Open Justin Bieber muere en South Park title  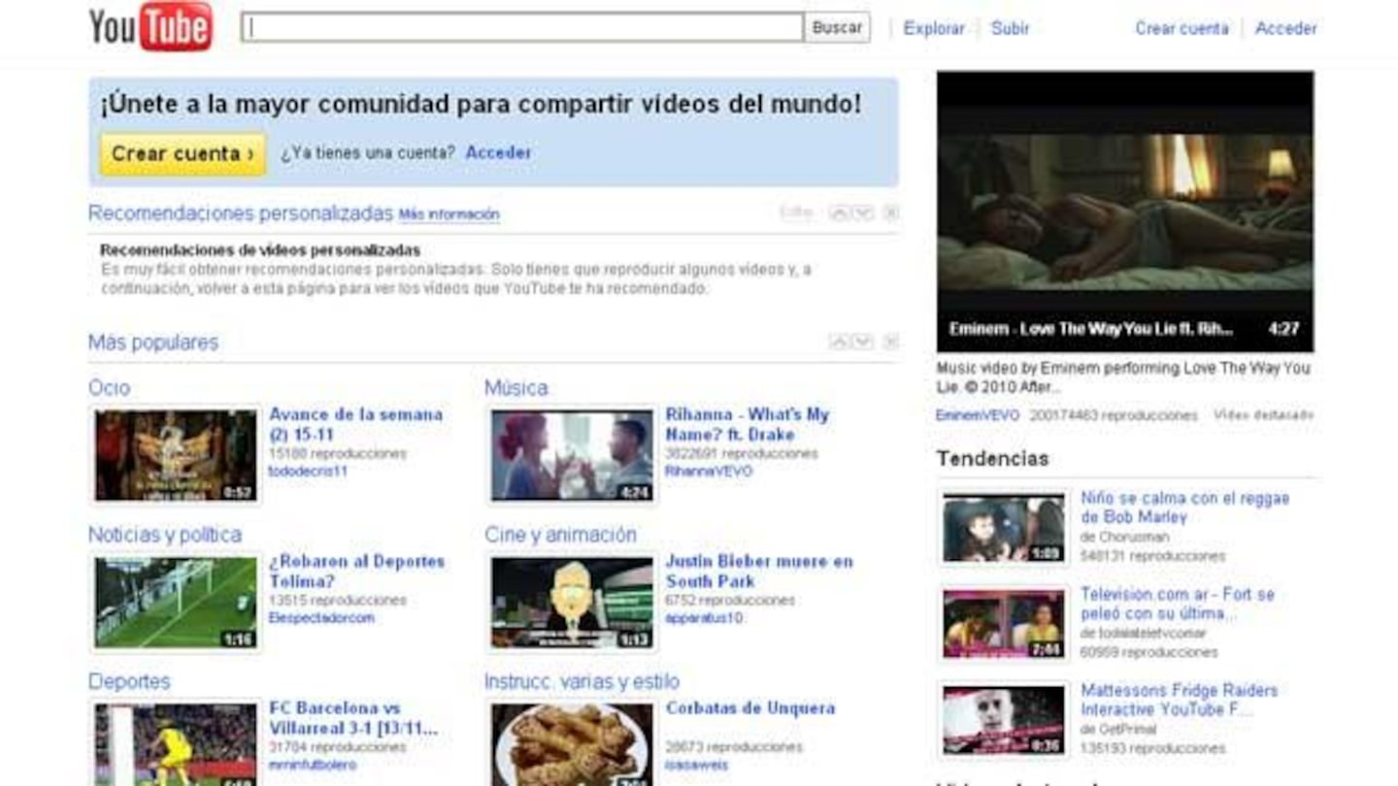tap(759, 571)
